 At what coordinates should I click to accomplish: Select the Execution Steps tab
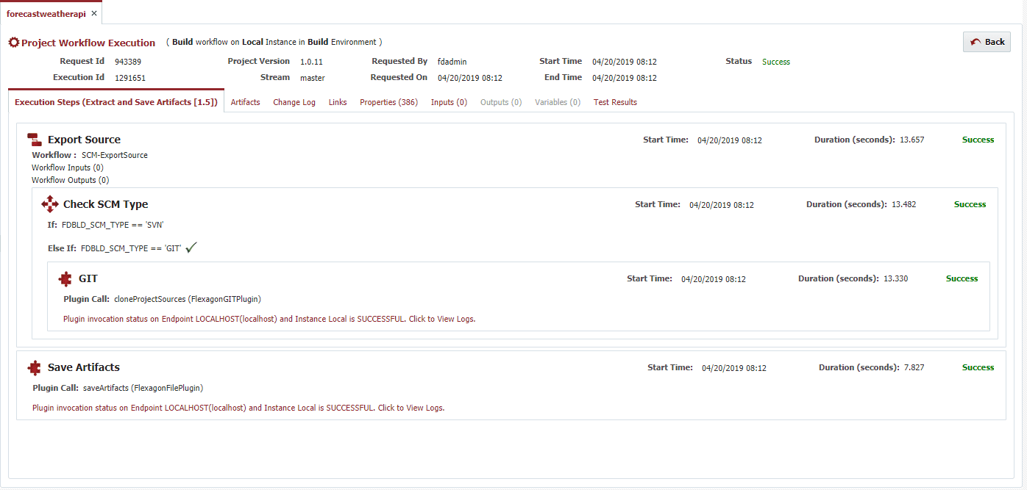coord(116,102)
